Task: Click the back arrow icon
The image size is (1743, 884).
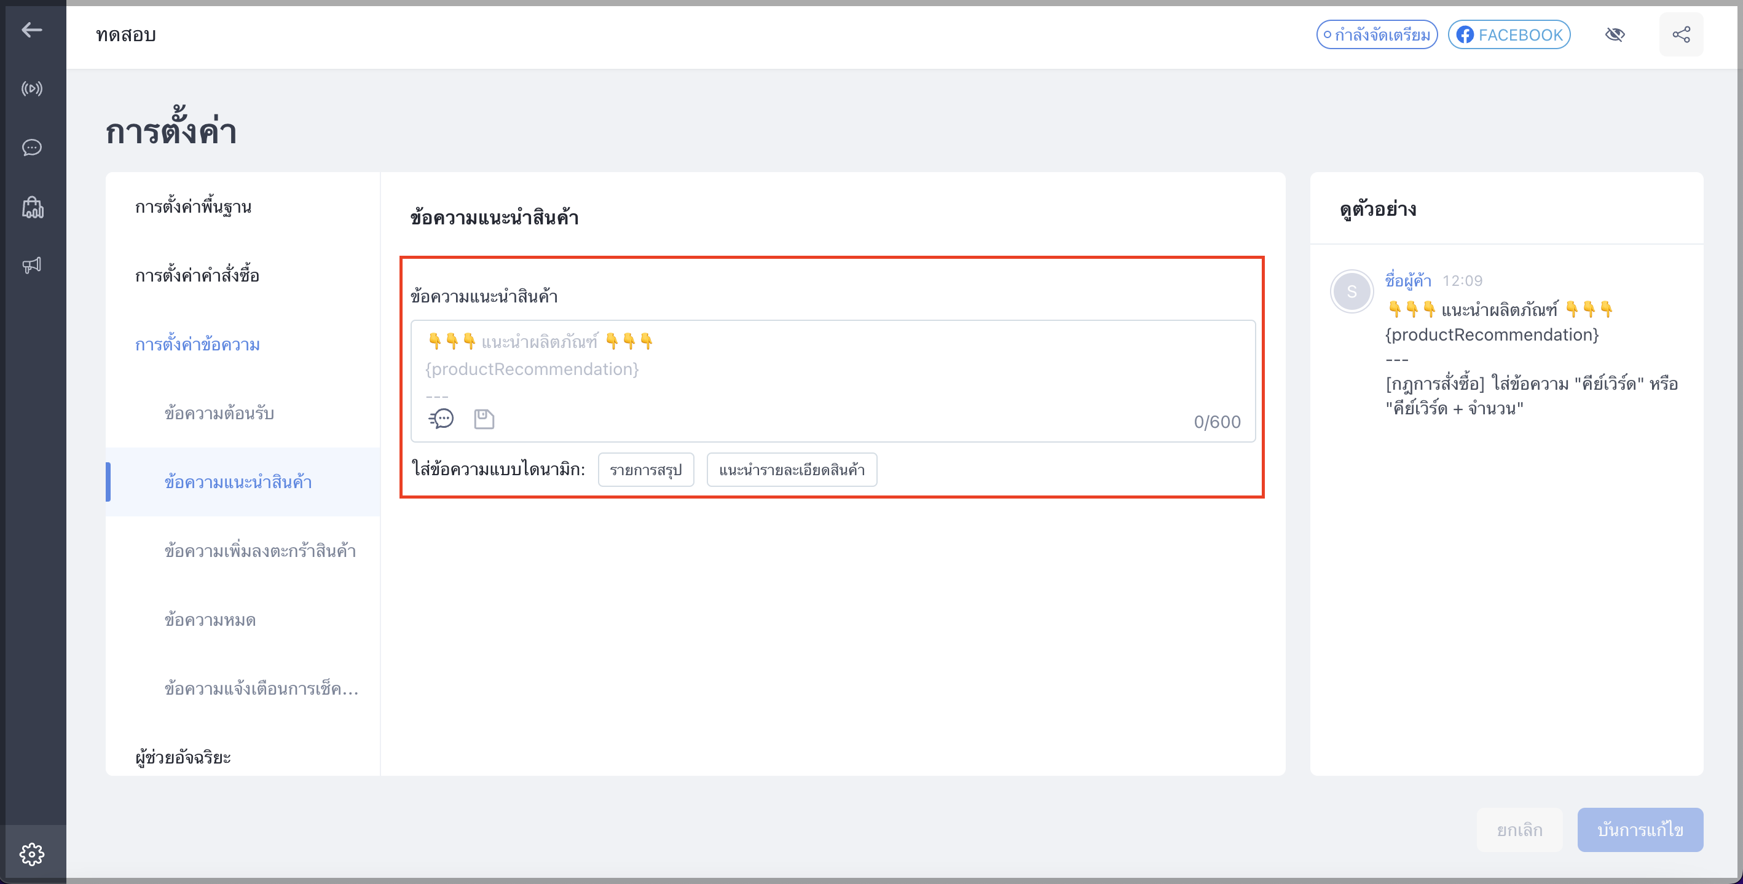Action: coord(32,30)
